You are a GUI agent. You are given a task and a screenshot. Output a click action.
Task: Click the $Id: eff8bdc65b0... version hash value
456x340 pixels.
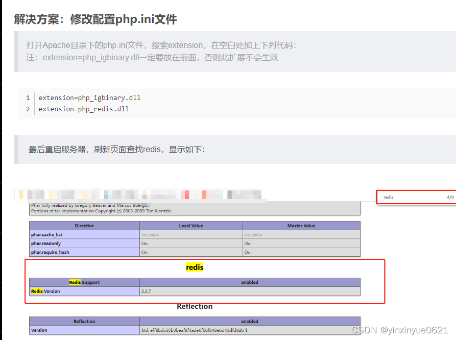click(x=194, y=330)
